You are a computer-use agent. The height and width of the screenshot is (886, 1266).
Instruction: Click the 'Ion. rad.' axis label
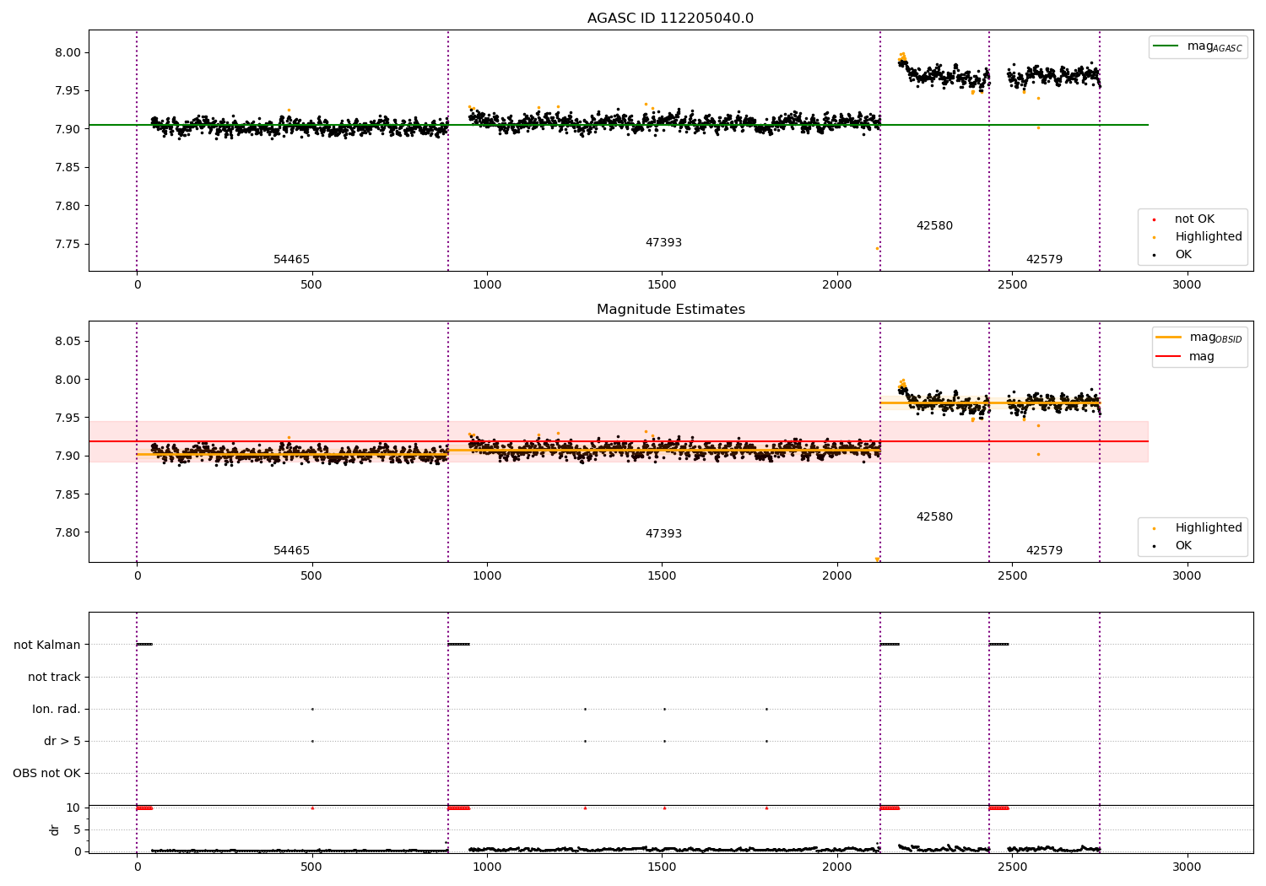click(x=57, y=710)
